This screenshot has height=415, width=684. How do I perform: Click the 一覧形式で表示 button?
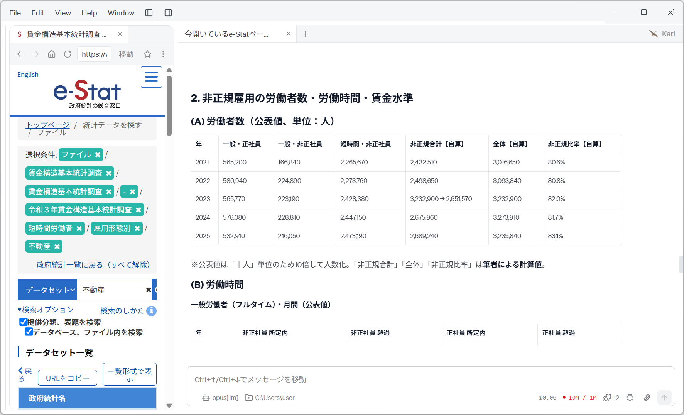[x=130, y=374]
